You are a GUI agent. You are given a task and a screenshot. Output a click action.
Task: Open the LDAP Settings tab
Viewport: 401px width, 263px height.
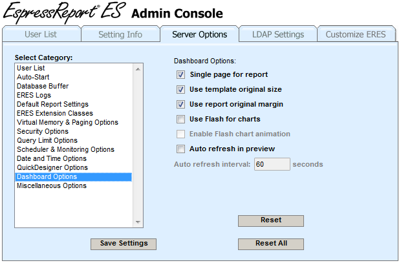click(278, 34)
